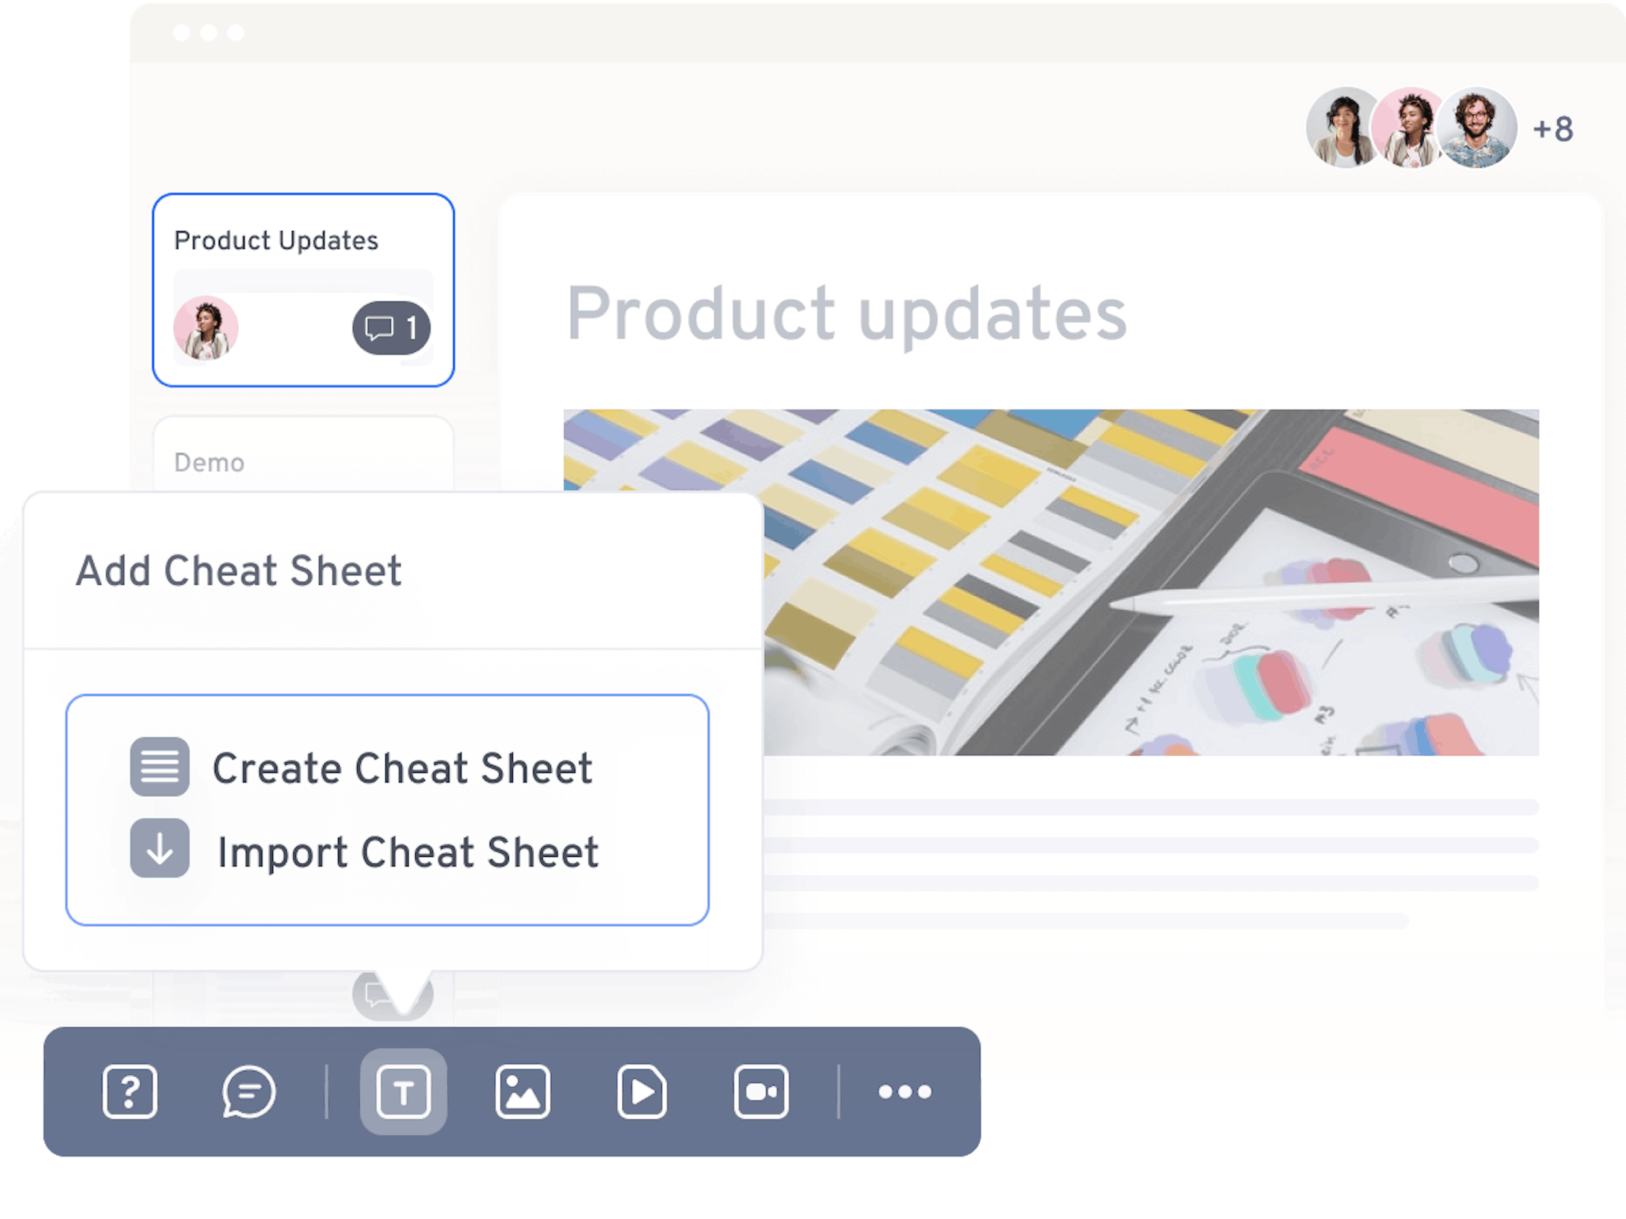Click the Import Cheat Sheet arrow icon

(x=159, y=848)
